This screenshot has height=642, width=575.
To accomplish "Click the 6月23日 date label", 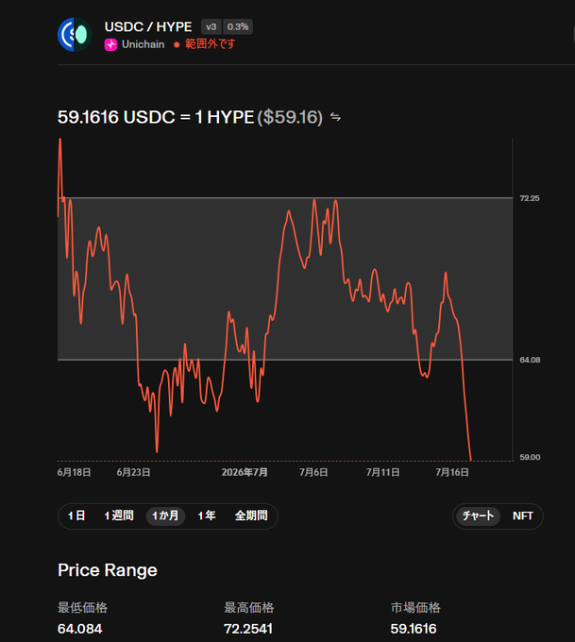I will coord(133,472).
